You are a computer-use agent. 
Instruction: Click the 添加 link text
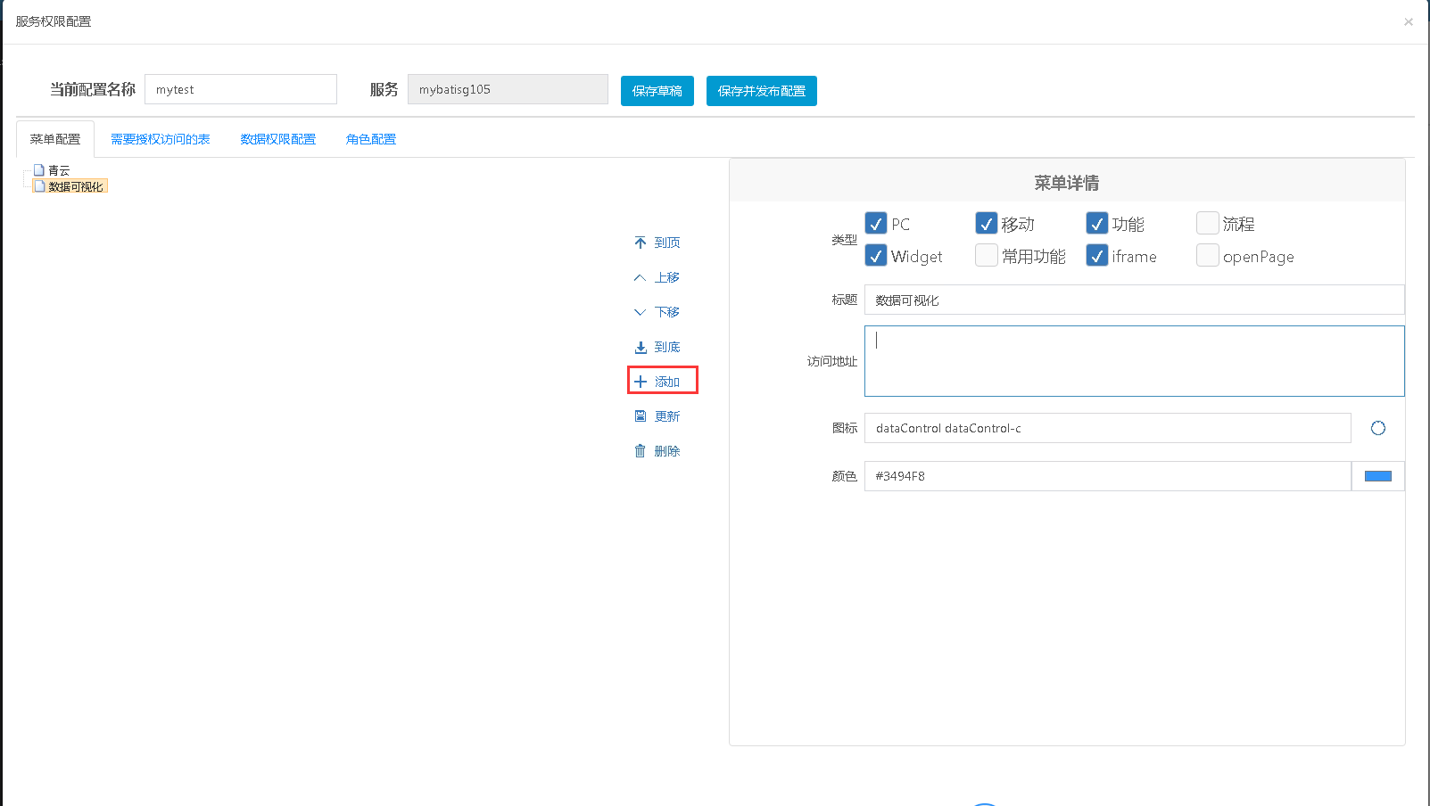[x=667, y=382]
